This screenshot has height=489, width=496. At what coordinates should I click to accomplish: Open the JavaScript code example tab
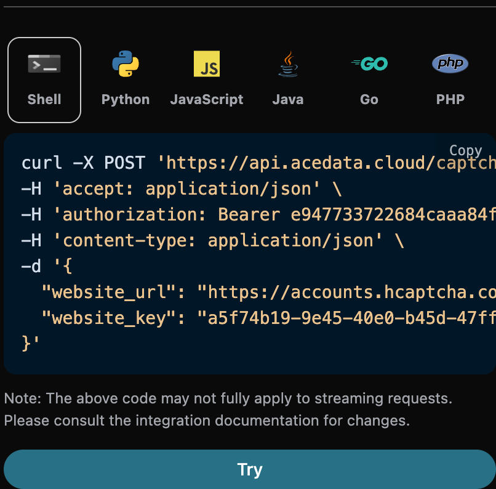(206, 99)
